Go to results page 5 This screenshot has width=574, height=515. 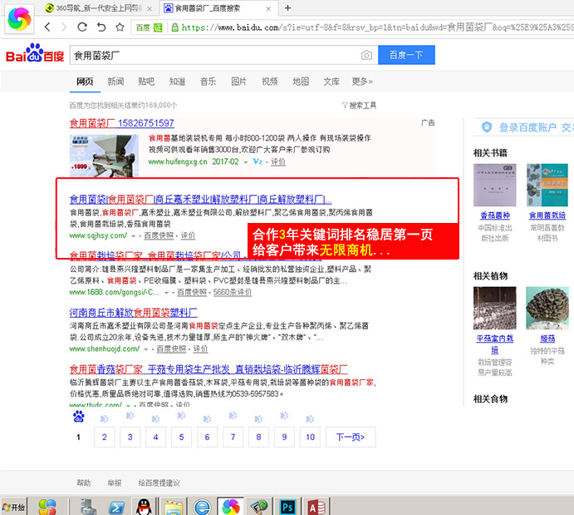(x=181, y=437)
